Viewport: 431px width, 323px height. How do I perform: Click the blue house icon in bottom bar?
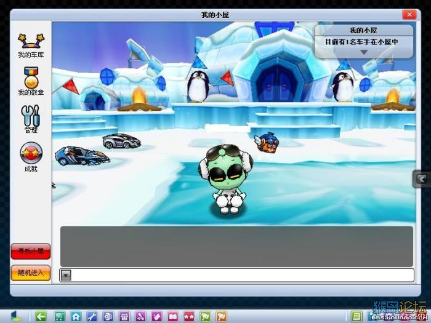[76, 316]
